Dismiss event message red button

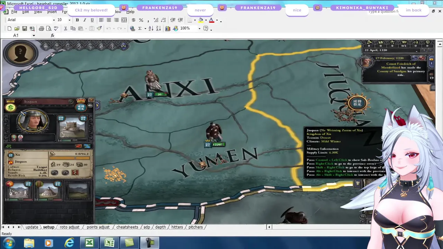pos(422,58)
